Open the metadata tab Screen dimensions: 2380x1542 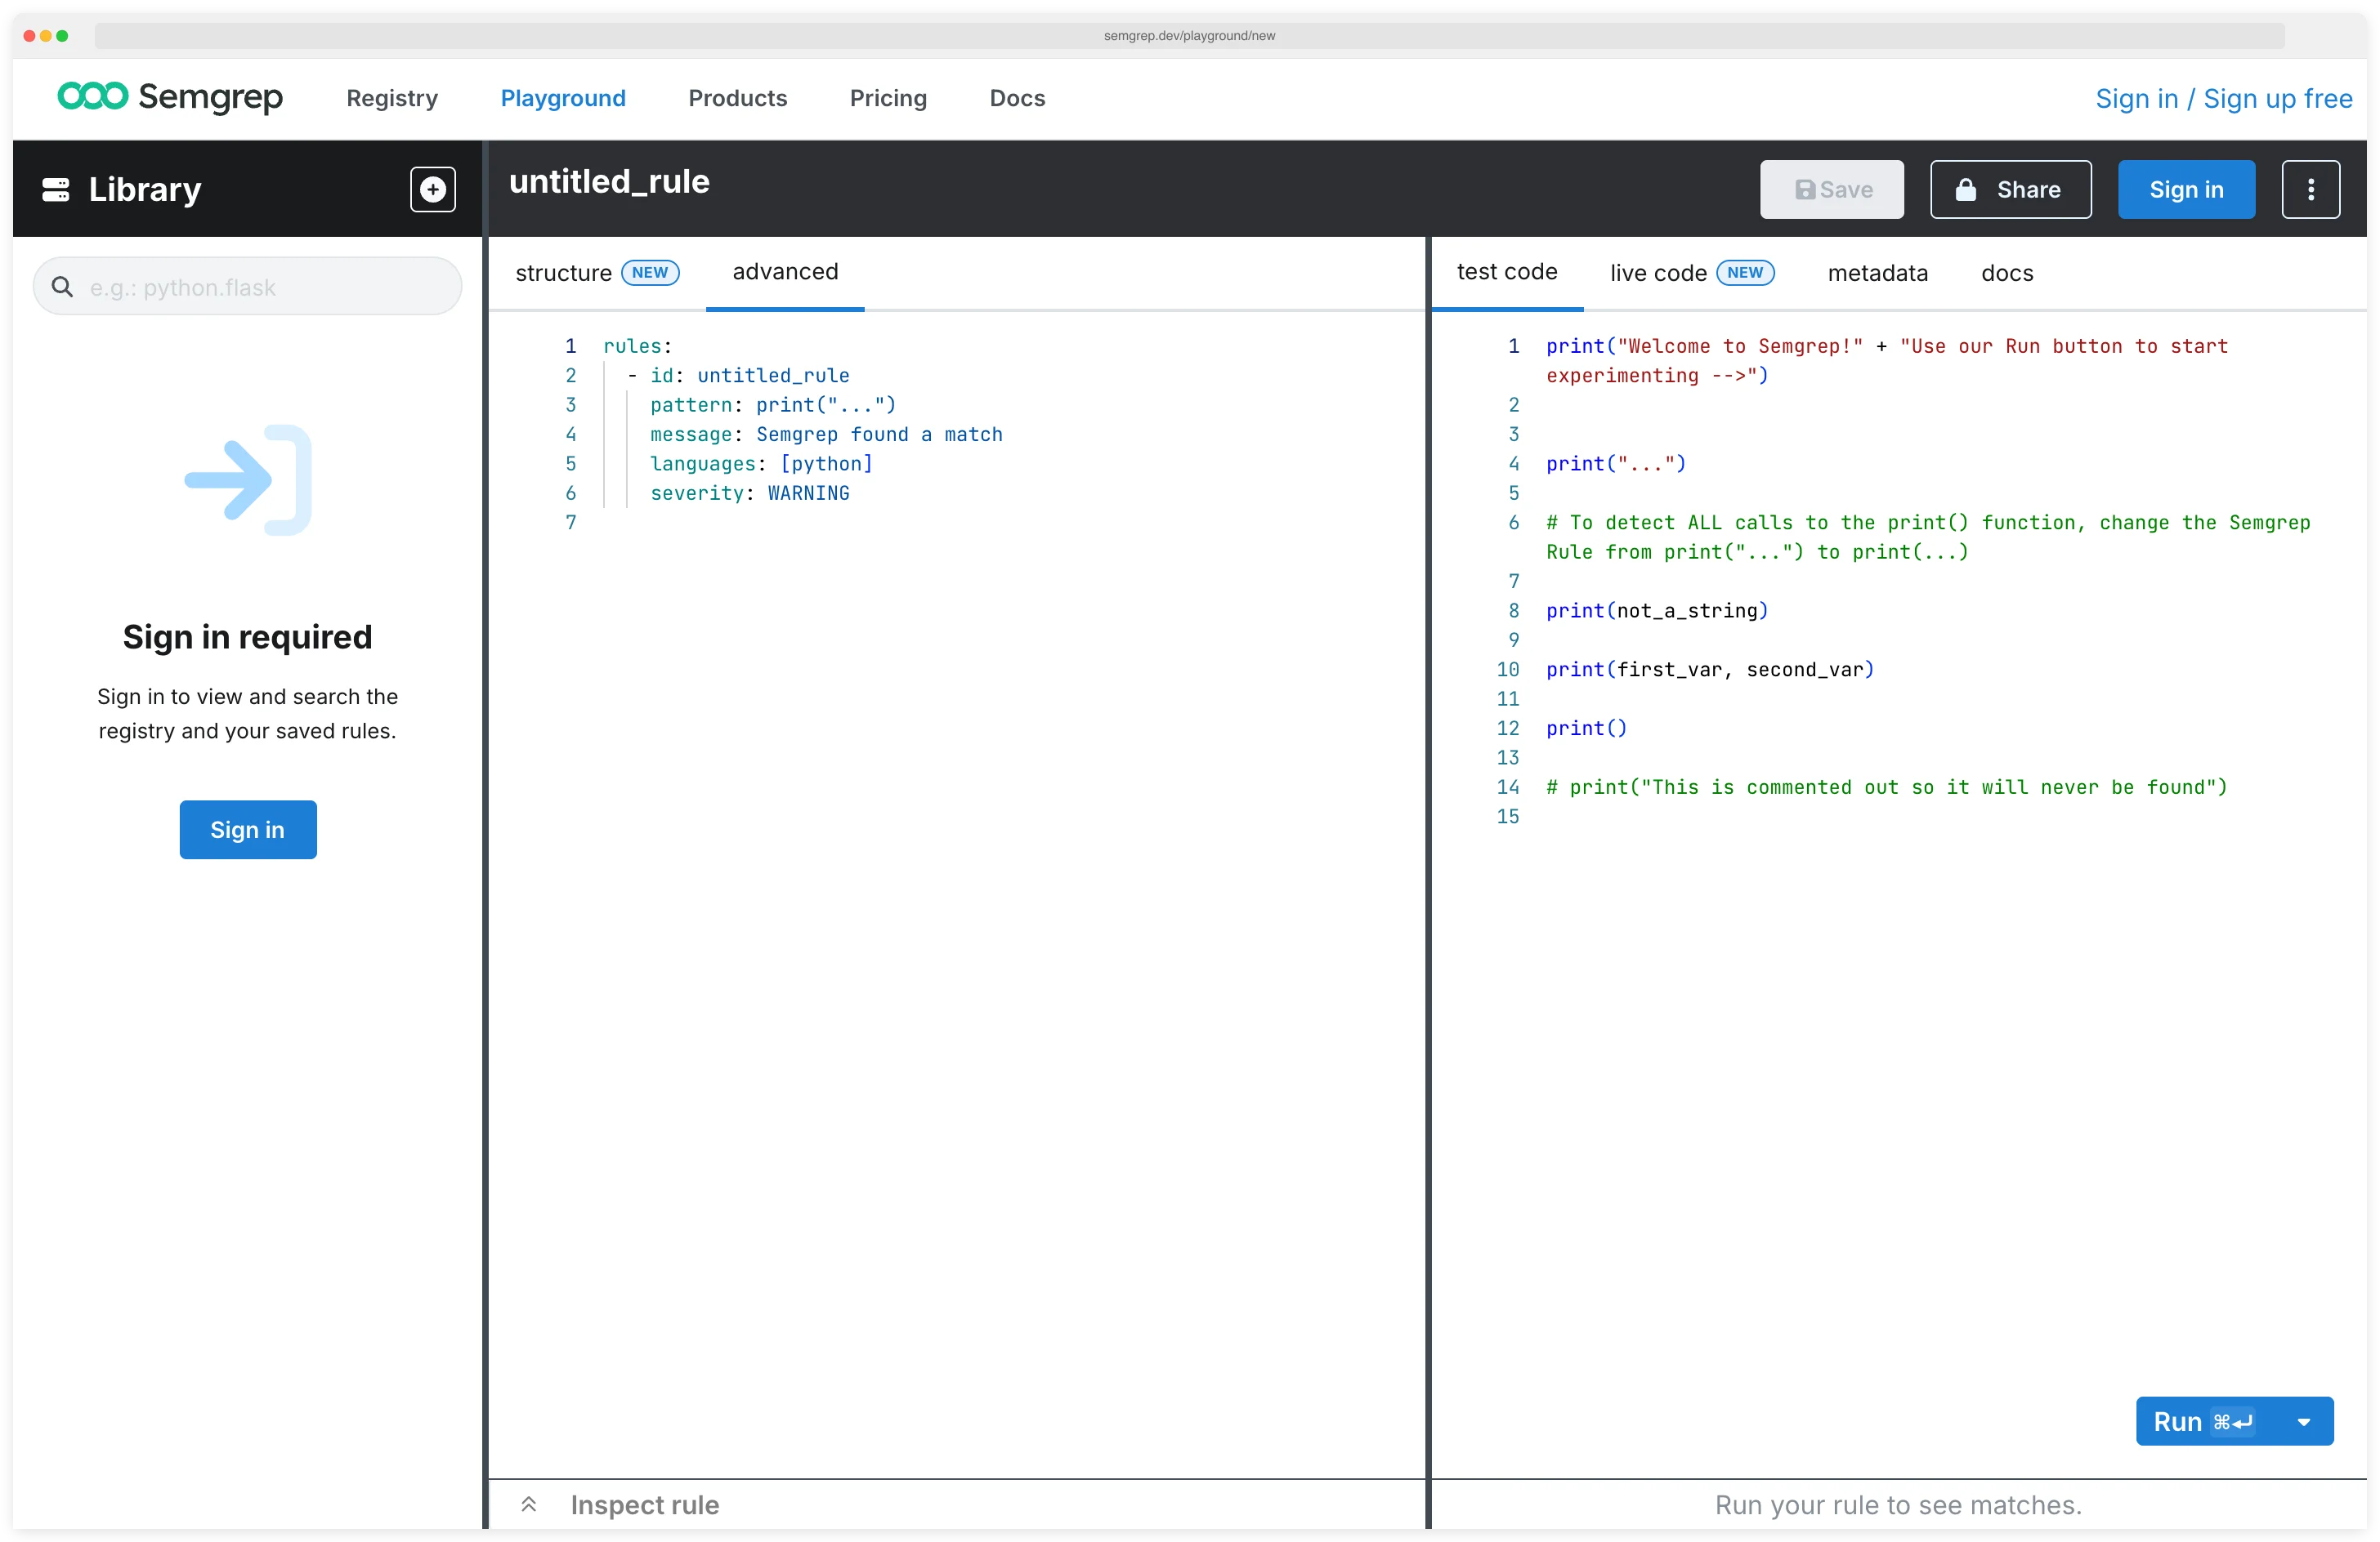[1877, 273]
